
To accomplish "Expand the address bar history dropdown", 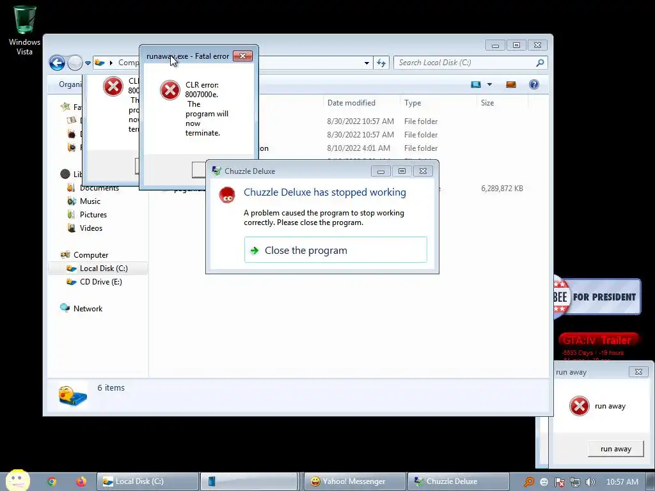I will [x=367, y=63].
